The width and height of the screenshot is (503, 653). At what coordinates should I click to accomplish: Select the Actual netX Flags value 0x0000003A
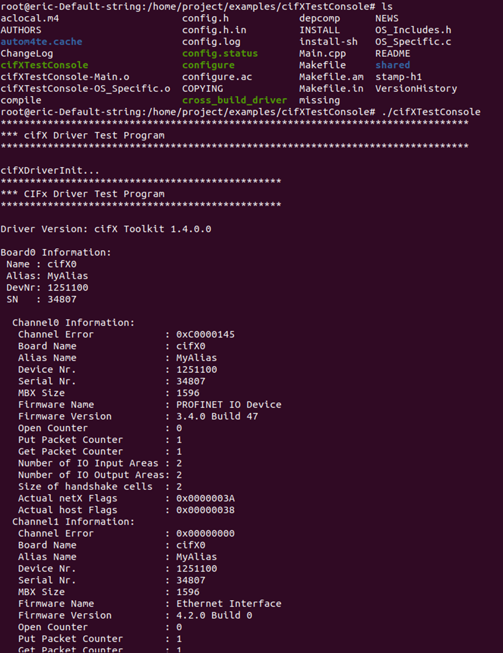click(x=205, y=498)
